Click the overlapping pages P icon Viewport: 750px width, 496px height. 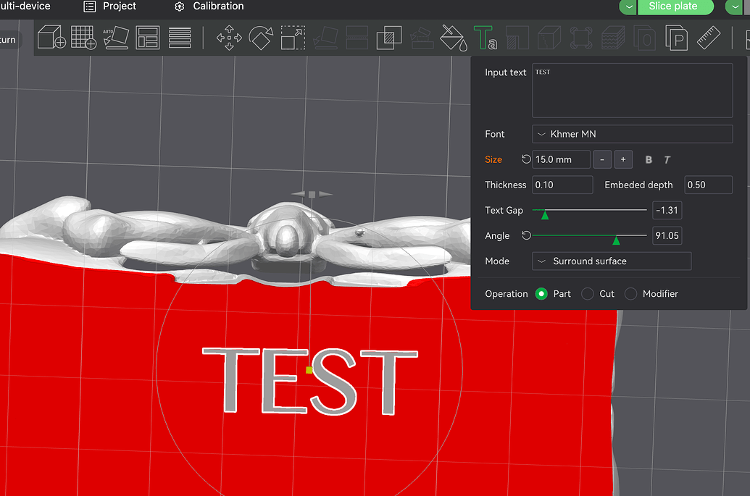pos(676,38)
